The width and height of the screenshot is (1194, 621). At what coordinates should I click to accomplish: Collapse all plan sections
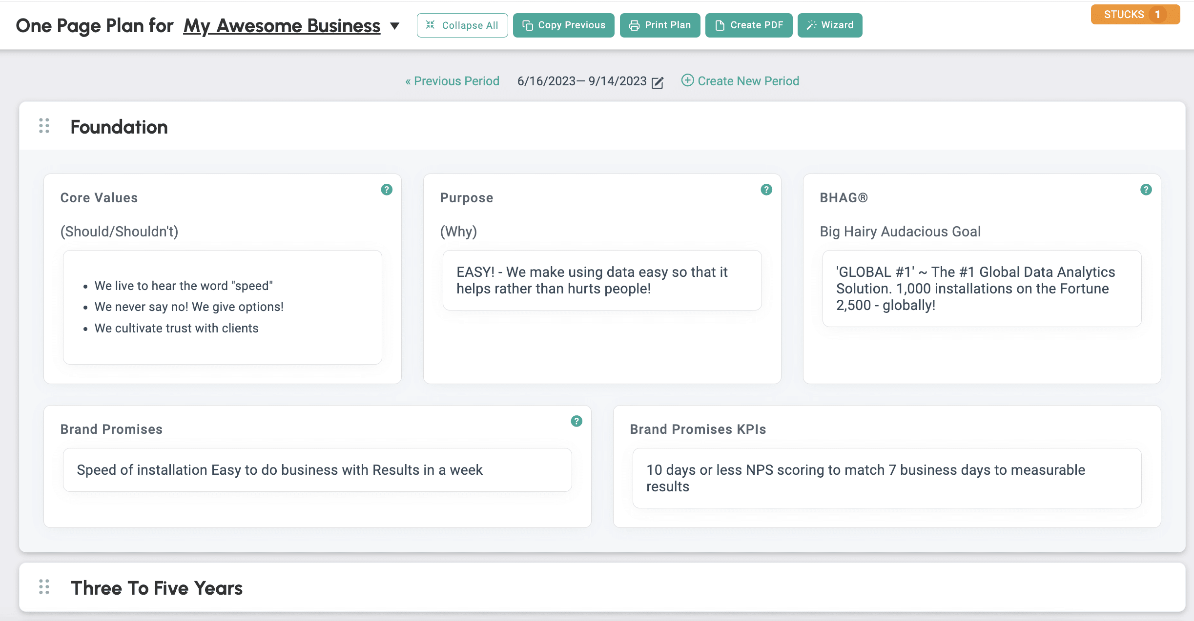point(462,25)
